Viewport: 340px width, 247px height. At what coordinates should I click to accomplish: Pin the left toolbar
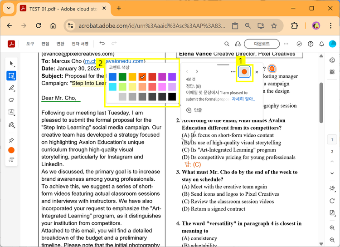point(11,140)
